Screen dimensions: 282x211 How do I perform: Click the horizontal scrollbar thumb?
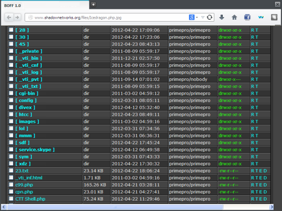click(115, 207)
